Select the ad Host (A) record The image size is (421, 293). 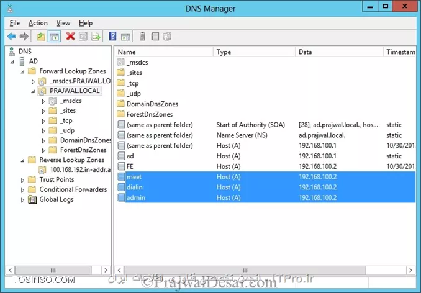click(x=266, y=156)
